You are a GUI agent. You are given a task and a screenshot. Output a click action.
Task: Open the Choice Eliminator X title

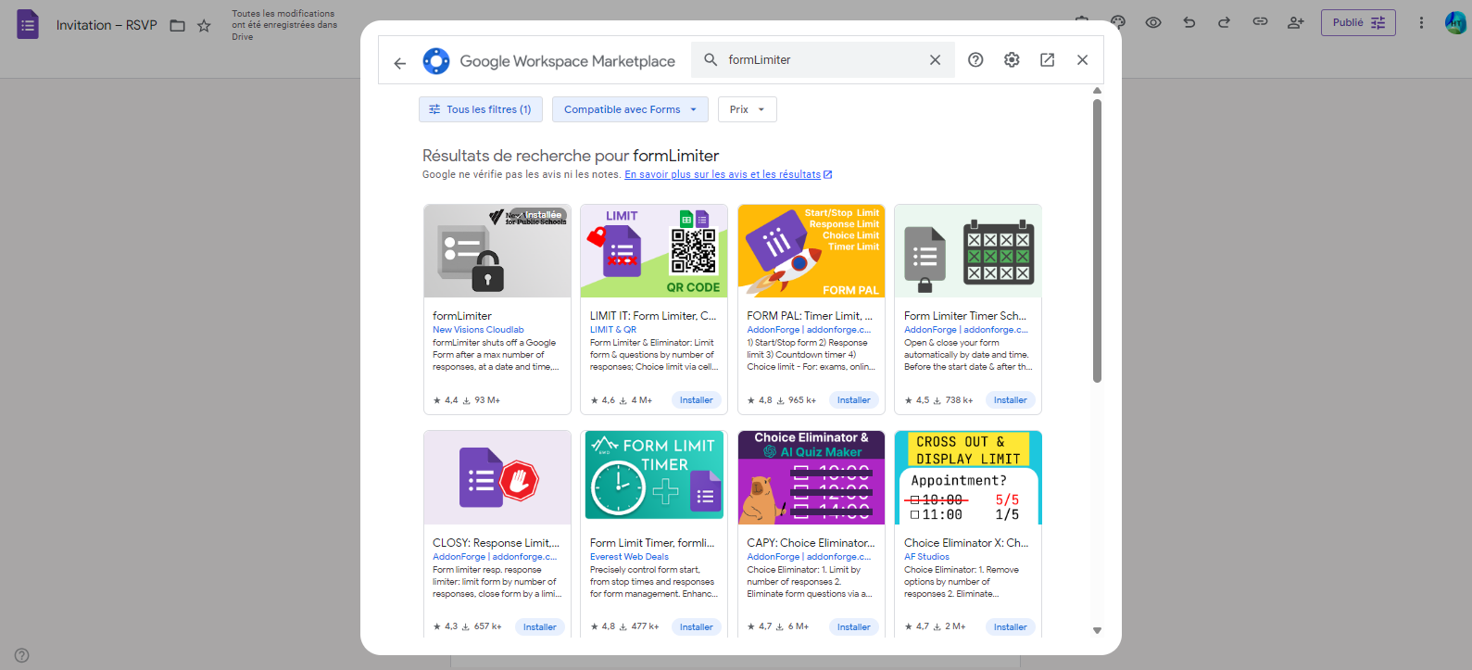click(966, 543)
